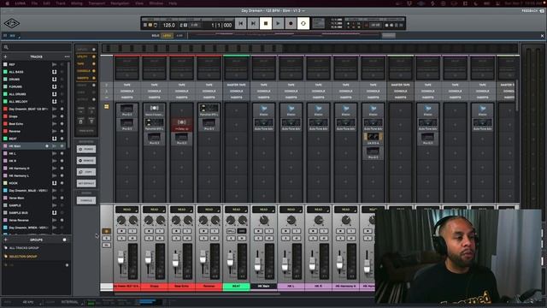The height and width of the screenshot is (308, 547).
Task: Open the top insert plugin on Reverse strip
Action: coord(209,110)
